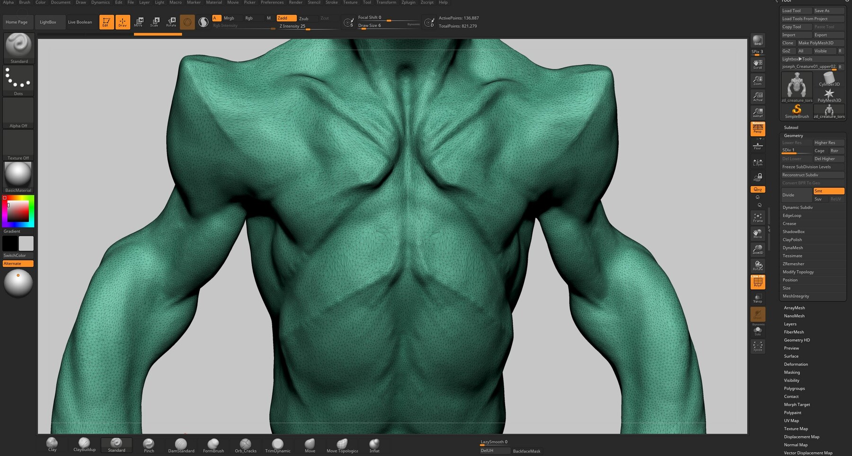Select the Clay brush in bottom tray

pos(52,444)
